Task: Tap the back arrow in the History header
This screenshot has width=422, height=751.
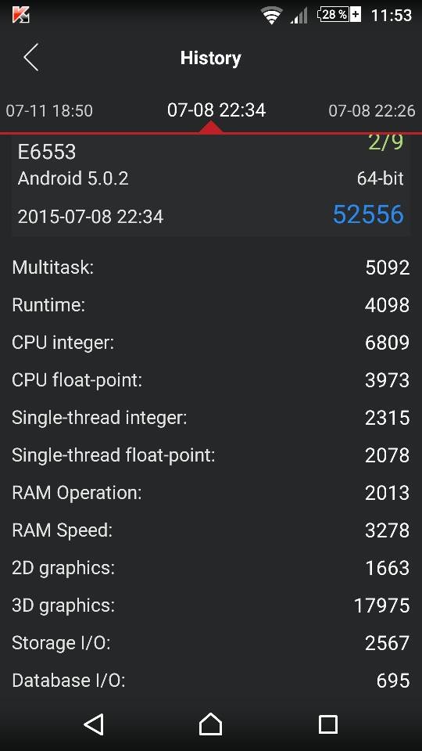Action: [30, 57]
